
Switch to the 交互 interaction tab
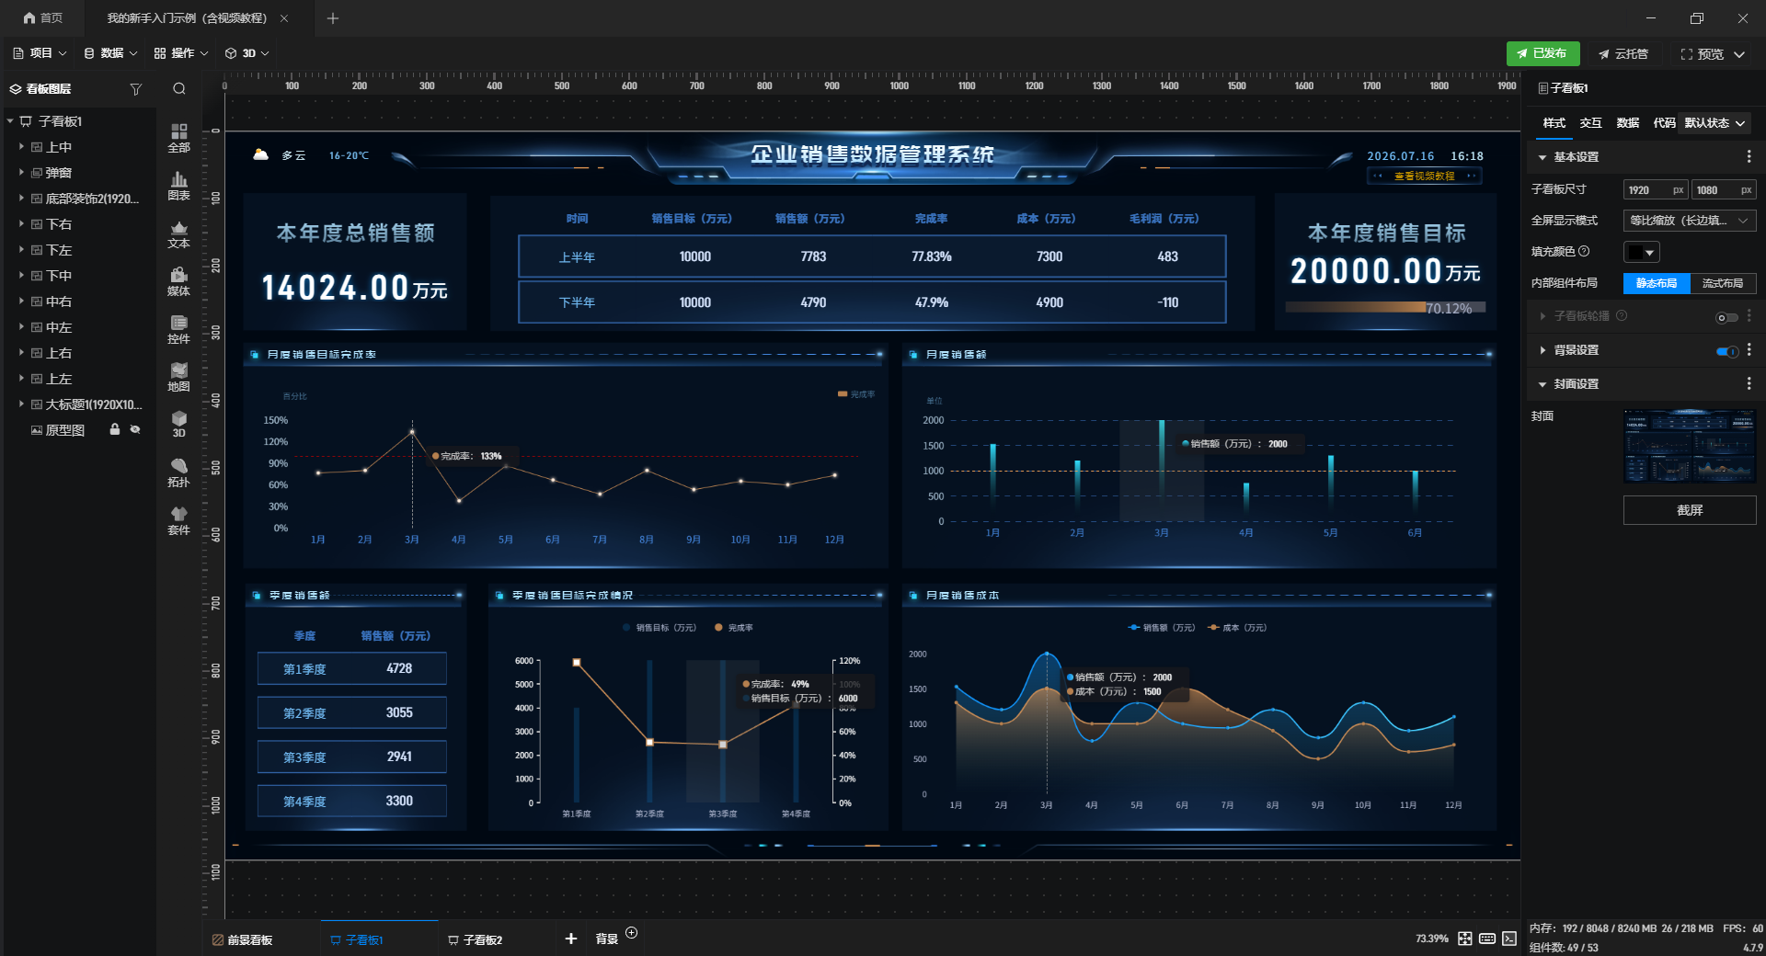point(1590,123)
